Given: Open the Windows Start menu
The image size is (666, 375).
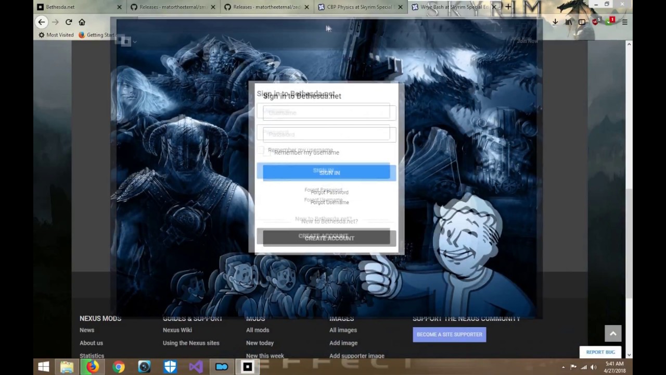Looking at the screenshot, I should click(x=44, y=367).
